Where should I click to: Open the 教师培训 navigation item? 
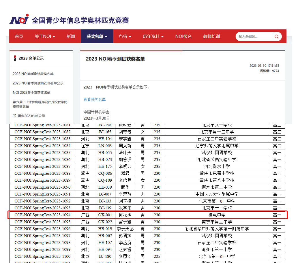click(x=211, y=36)
